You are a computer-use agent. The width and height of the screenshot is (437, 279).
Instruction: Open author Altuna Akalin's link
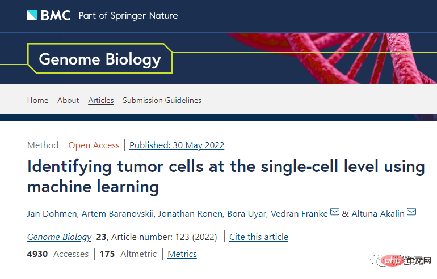(x=378, y=213)
